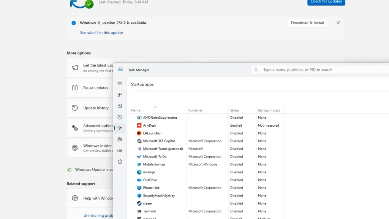Open the Performance view in Task Manager sidebar
Image resolution: width=389 pixels, height=219 pixels.
[x=120, y=106]
